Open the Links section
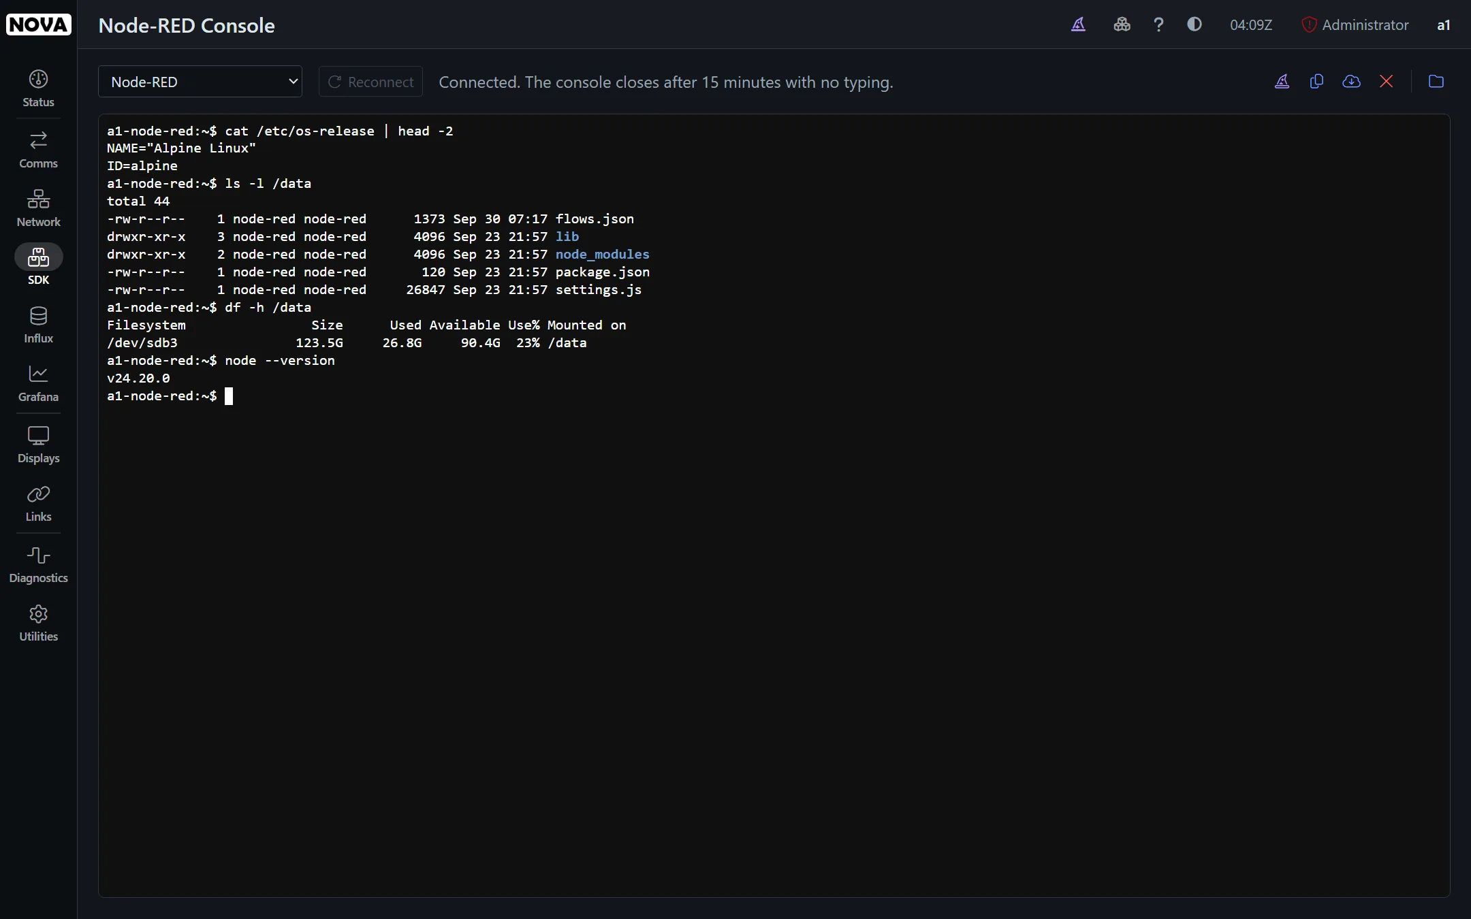The image size is (1471, 919). (38, 503)
